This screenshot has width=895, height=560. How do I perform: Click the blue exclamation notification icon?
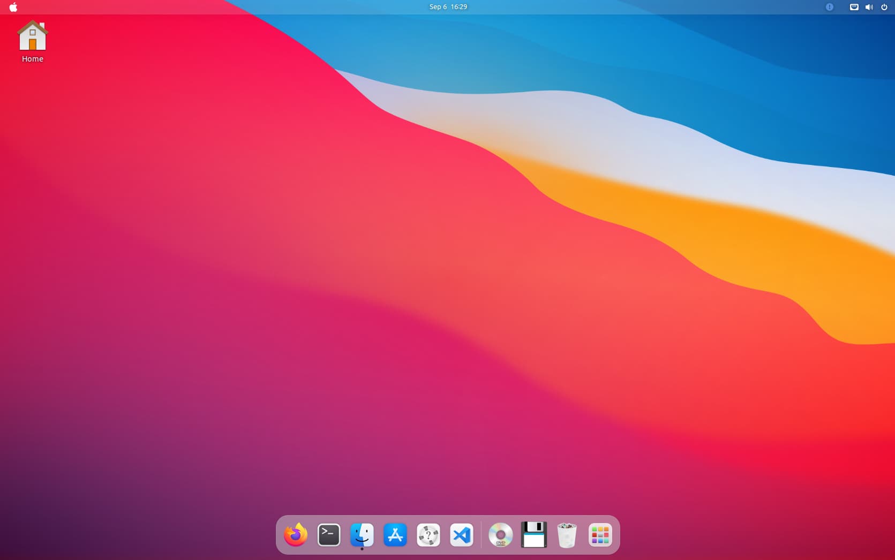829,7
